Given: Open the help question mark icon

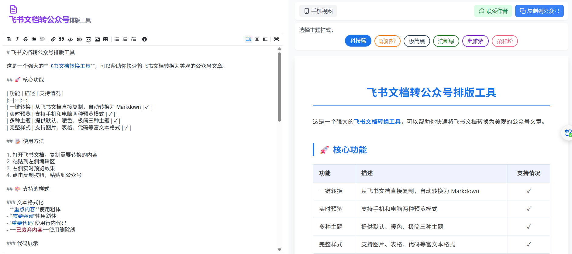Looking at the screenshot, I should click(145, 39).
